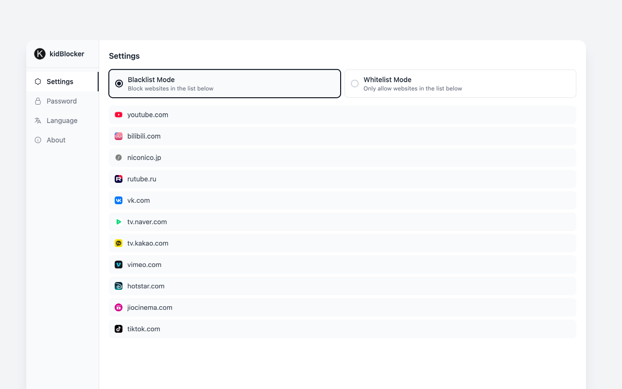Click the bilibili favicon icon

click(x=119, y=136)
